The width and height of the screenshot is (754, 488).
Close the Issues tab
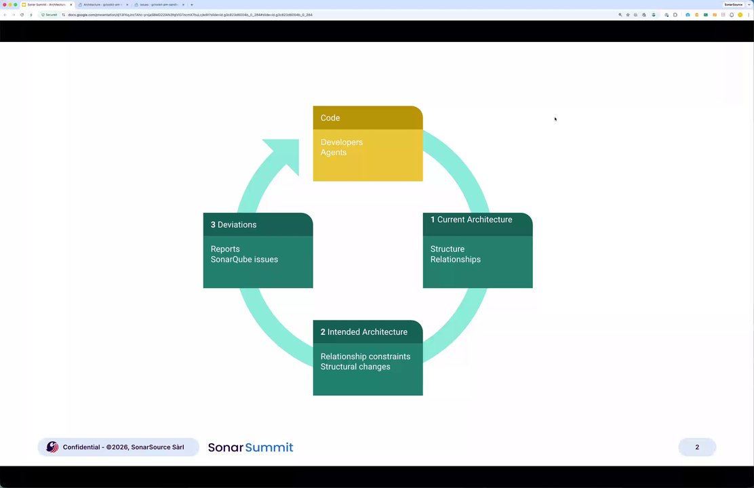183,5
